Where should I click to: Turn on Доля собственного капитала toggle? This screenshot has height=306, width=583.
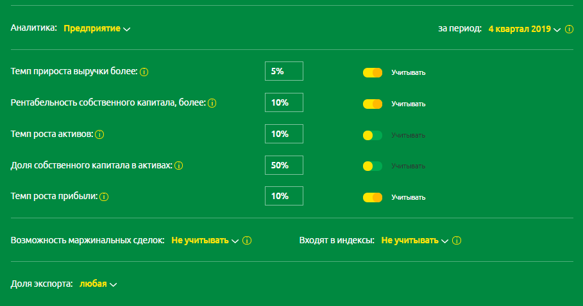click(x=373, y=166)
